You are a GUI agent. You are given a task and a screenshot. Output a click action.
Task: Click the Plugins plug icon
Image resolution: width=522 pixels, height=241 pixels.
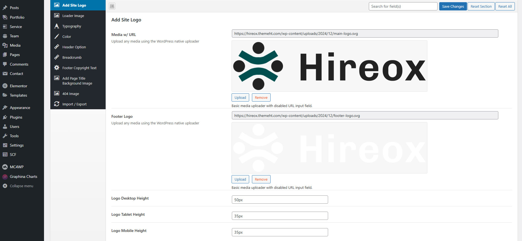[x=5, y=117]
